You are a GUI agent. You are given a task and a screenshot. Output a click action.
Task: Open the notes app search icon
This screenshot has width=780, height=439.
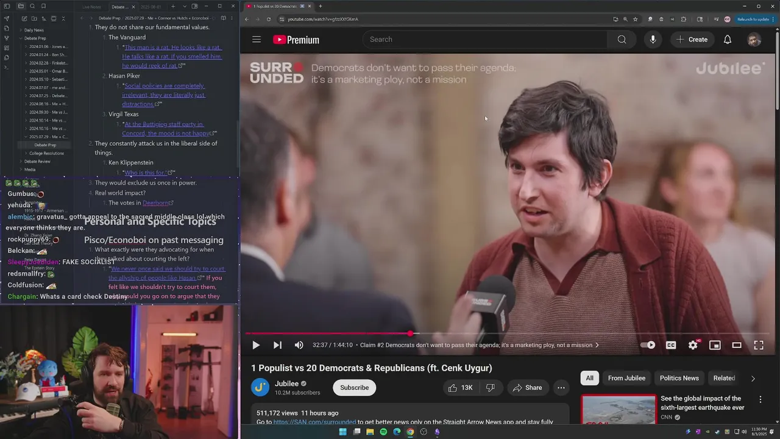[x=32, y=6]
